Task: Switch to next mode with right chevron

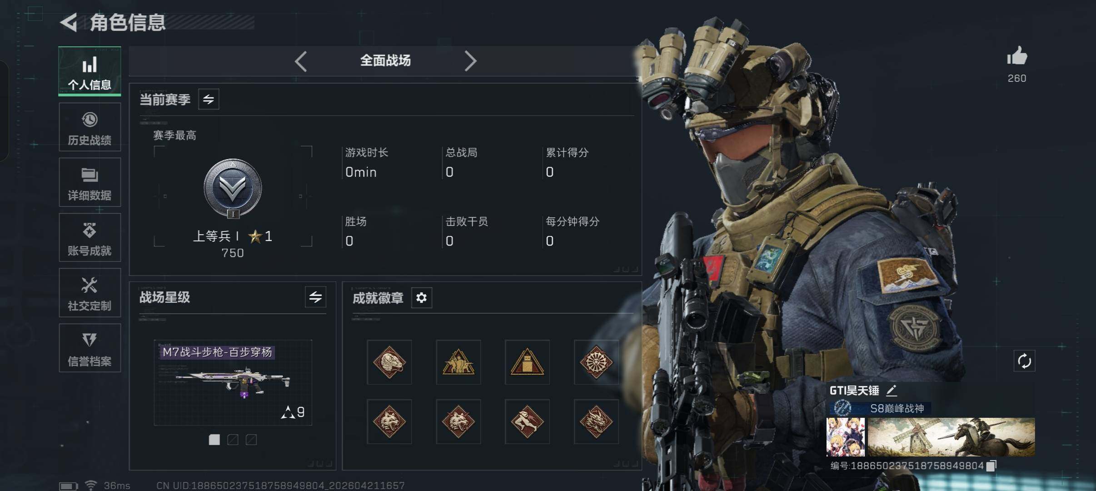Action: (471, 61)
